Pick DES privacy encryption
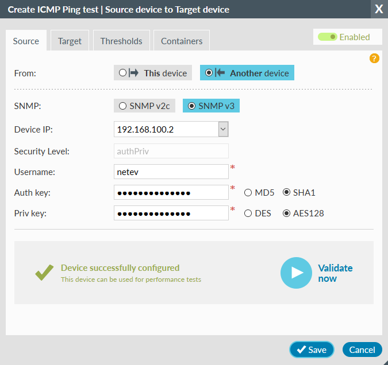388x365 pixels. pos(248,213)
